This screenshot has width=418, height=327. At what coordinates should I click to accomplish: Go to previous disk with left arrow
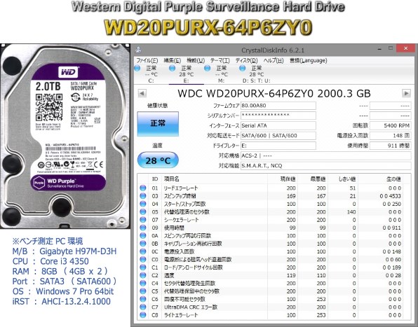coord(142,93)
